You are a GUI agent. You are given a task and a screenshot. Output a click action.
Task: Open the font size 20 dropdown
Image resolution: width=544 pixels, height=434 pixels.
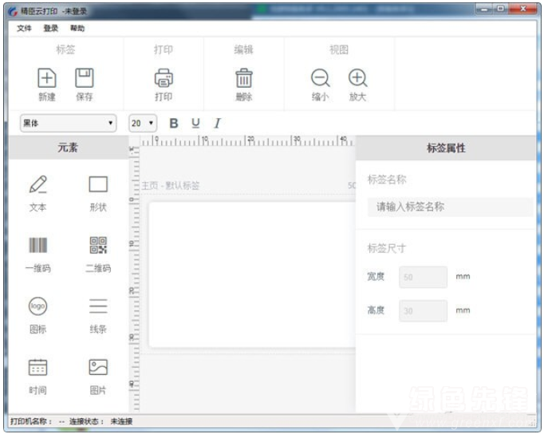click(x=143, y=123)
